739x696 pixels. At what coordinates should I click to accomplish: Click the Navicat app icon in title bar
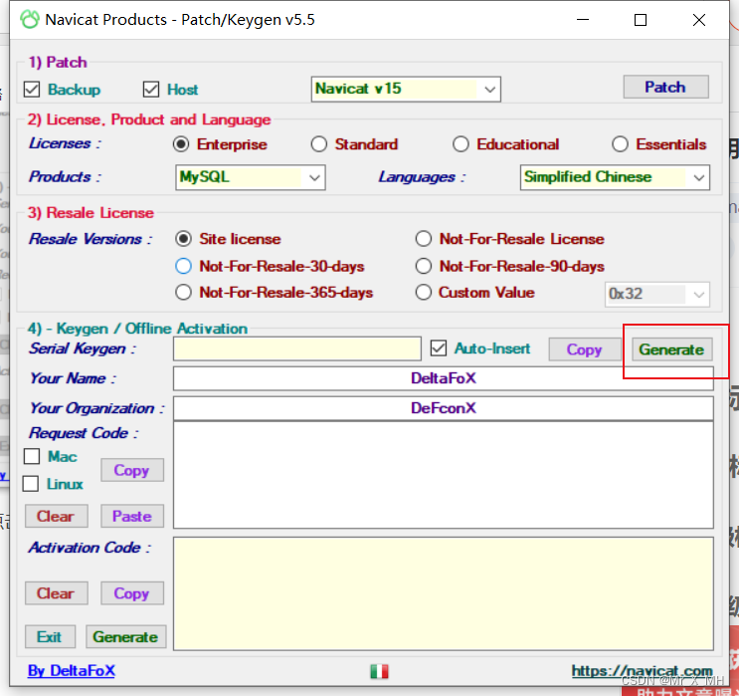pos(29,19)
